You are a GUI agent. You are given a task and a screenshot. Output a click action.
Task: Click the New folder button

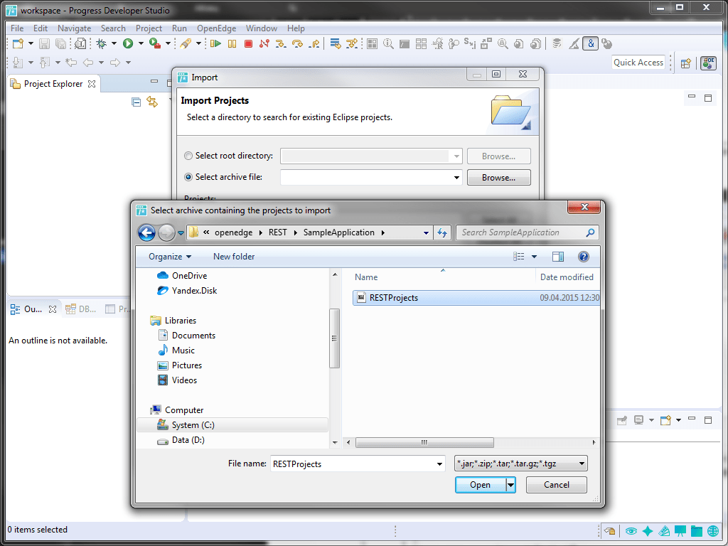point(234,256)
